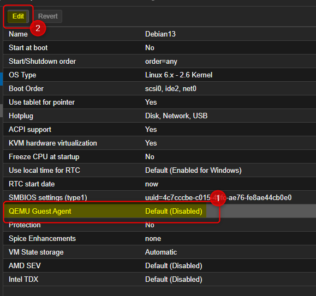Click the Linux 6.x - 2.6 Kernel value

[178, 75]
